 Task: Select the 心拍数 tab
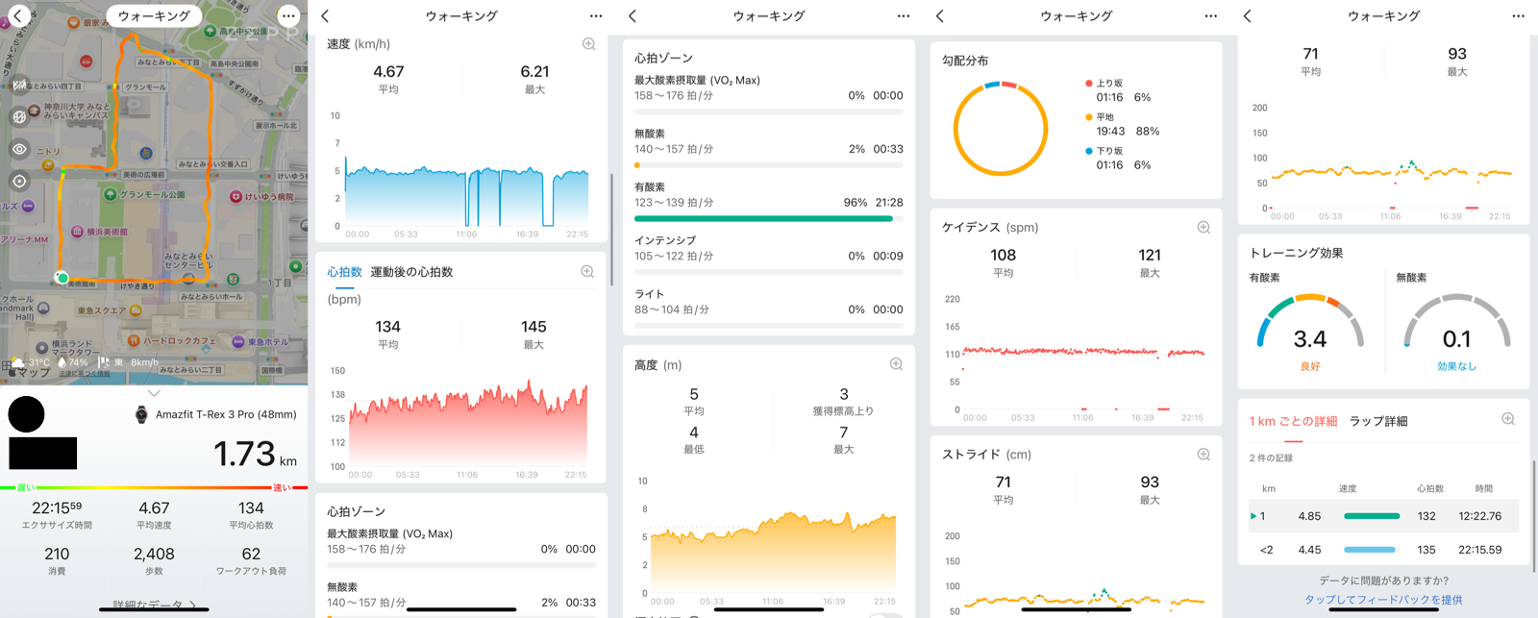click(344, 272)
